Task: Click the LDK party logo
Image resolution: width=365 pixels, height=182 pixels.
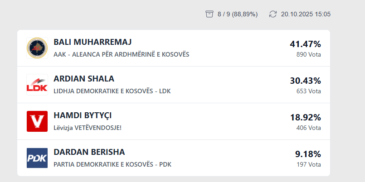Action: [37, 85]
